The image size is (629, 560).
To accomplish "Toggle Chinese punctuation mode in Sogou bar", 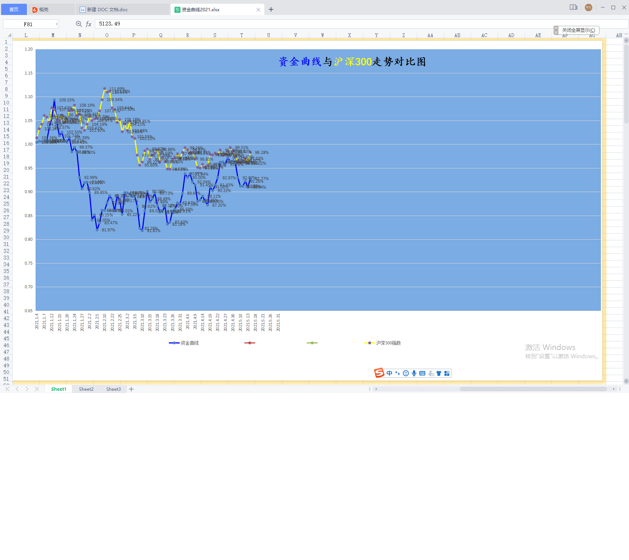I will [398, 373].
